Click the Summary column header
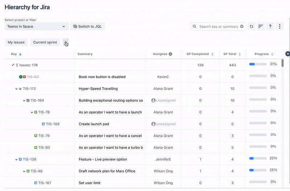This screenshot has height=191, width=290. tap(85, 54)
